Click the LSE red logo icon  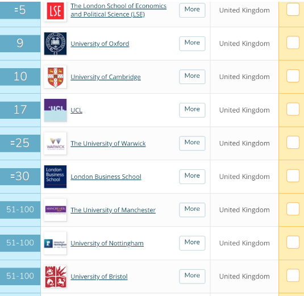[x=56, y=11]
